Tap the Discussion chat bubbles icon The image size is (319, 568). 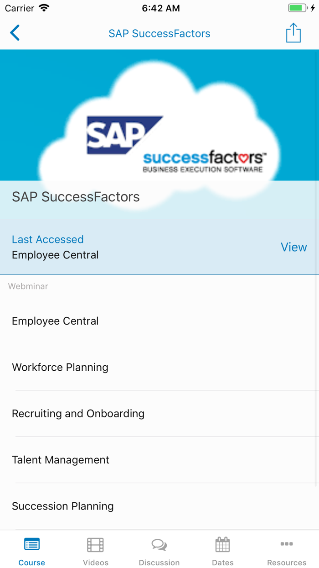click(159, 544)
